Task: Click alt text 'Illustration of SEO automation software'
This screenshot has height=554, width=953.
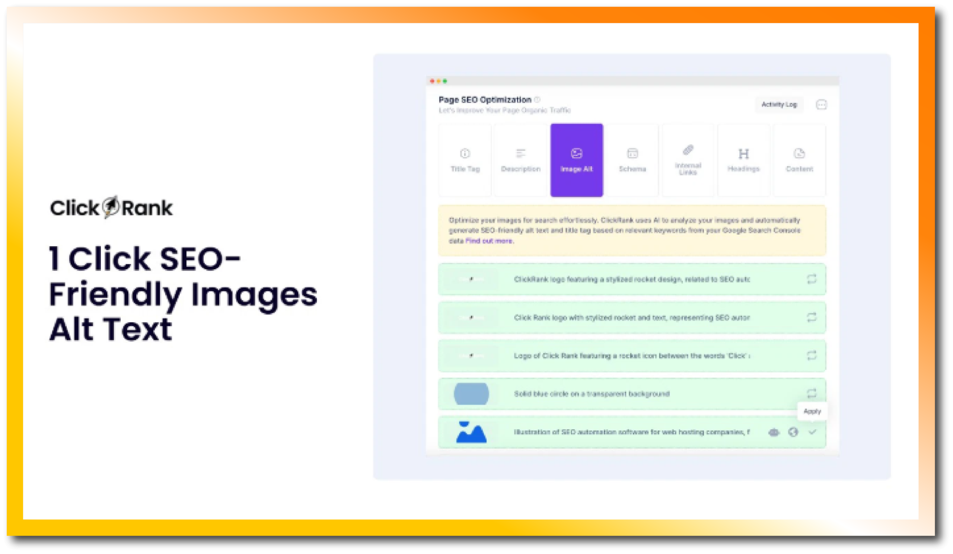Action: [632, 432]
